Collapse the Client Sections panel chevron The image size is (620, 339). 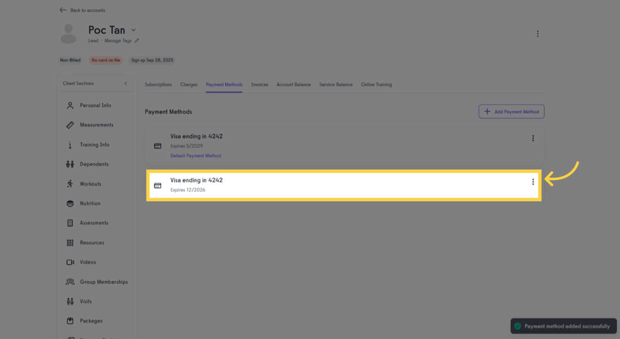click(x=126, y=83)
